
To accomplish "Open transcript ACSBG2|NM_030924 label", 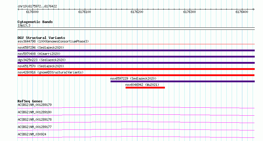I will coord(32,134).
